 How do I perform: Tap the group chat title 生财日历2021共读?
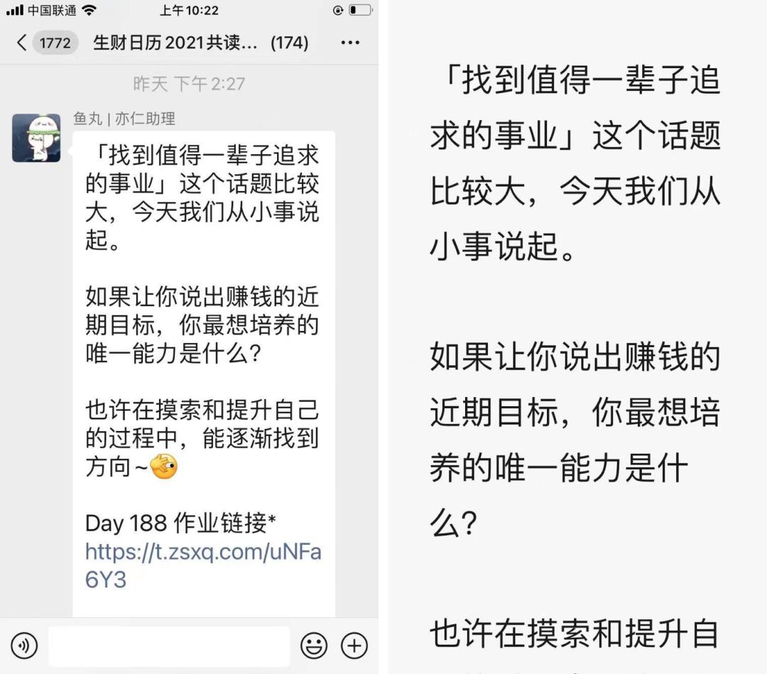(x=175, y=43)
